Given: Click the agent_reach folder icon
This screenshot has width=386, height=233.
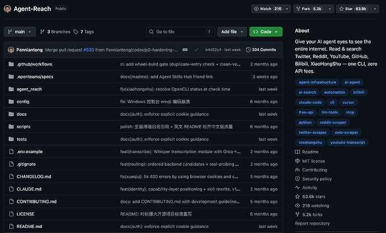Looking at the screenshot, I should (11, 89).
